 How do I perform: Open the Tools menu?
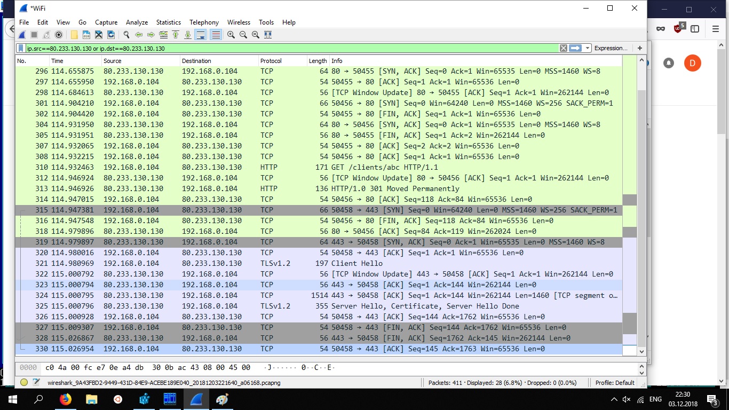[266, 22]
